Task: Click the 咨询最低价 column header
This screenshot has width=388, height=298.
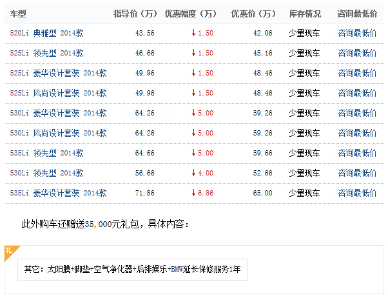Action: 357,14
